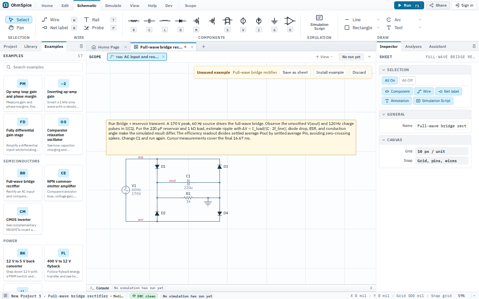Place a switch component
This screenshot has height=299, width=479.
(228, 24)
